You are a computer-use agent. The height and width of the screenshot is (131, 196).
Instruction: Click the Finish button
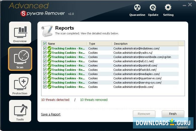pos(173,114)
